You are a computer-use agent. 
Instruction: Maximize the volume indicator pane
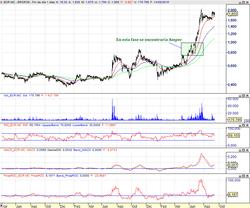click(x=244, y=96)
